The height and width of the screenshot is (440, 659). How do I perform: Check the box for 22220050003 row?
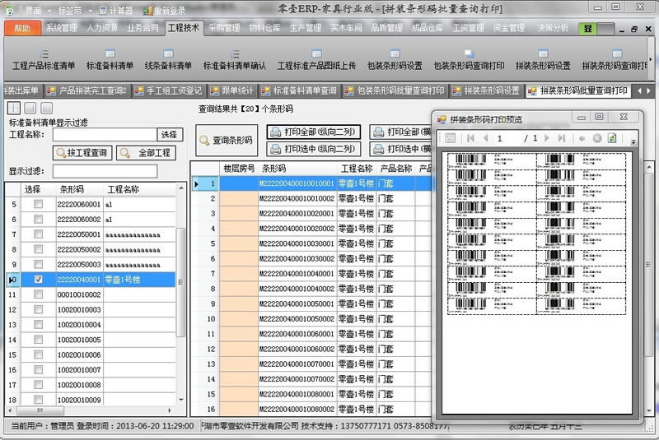pos(38,264)
